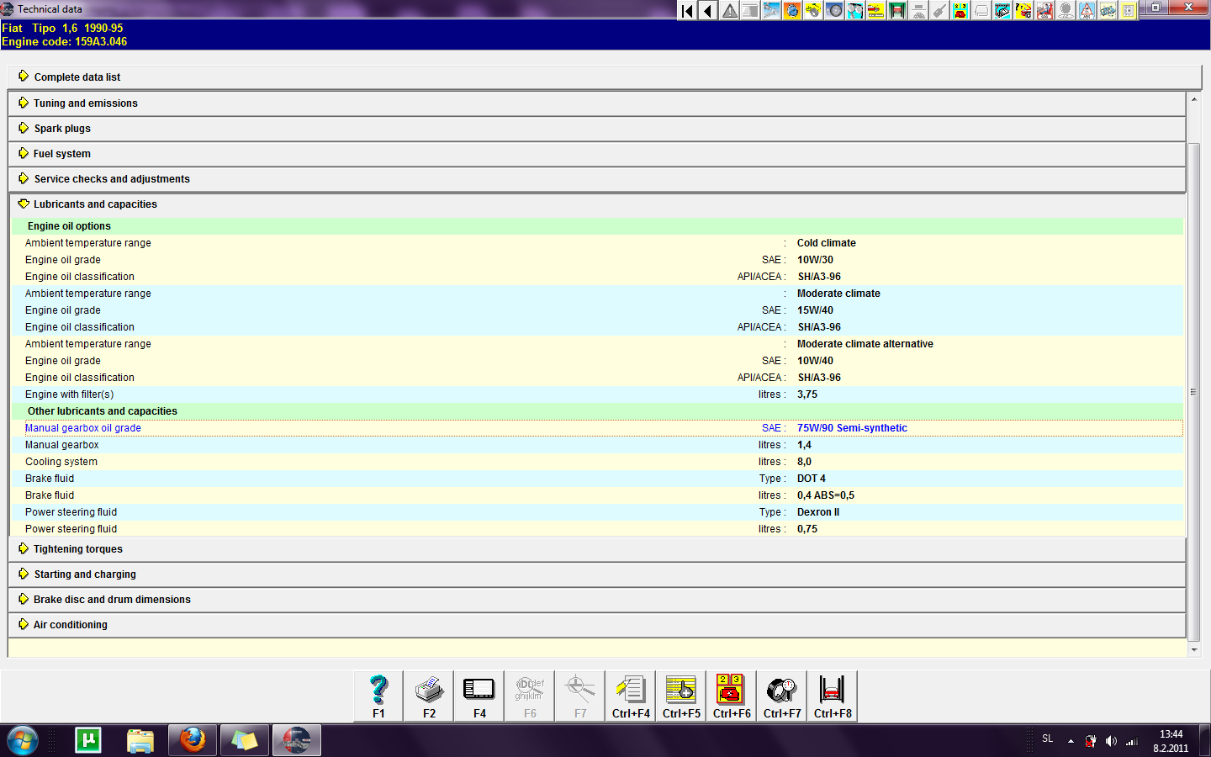Open the warning triangle toolbar icon
1211x757 pixels.
pyautogui.click(x=729, y=10)
